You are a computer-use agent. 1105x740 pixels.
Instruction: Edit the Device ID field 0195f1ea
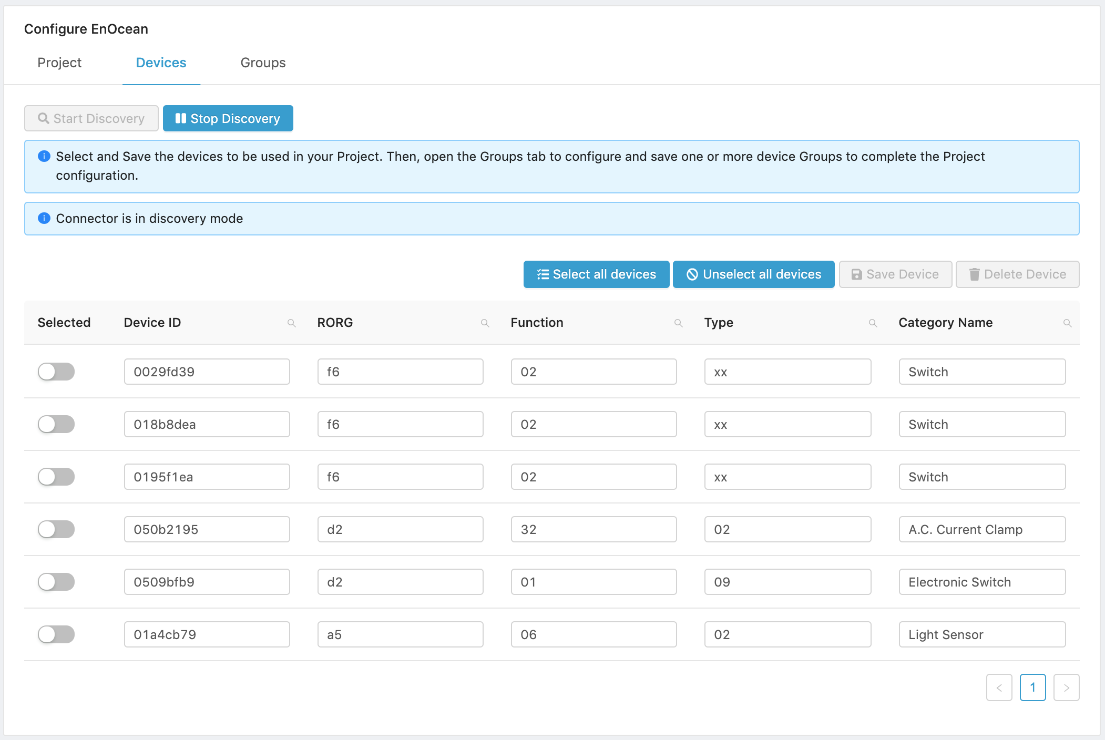207,477
